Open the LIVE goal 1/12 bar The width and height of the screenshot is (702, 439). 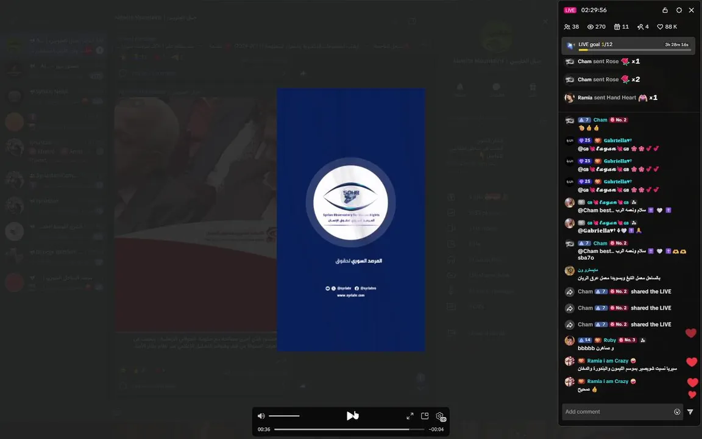628,46
